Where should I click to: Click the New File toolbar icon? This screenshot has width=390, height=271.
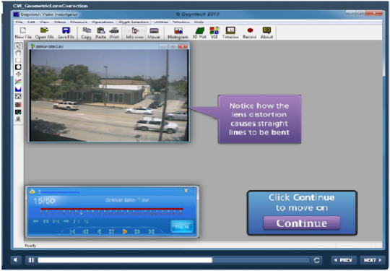(x=23, y=33)
